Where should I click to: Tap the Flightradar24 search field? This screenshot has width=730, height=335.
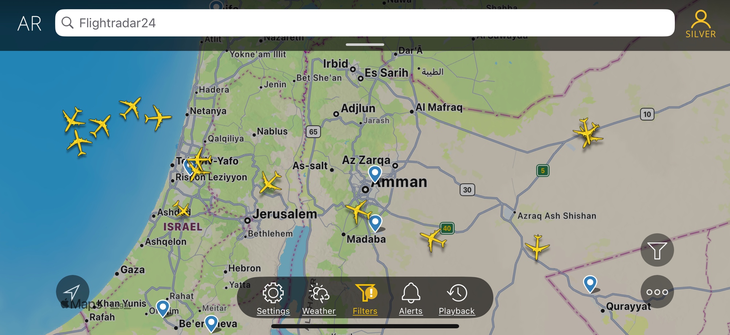(365, 23)
